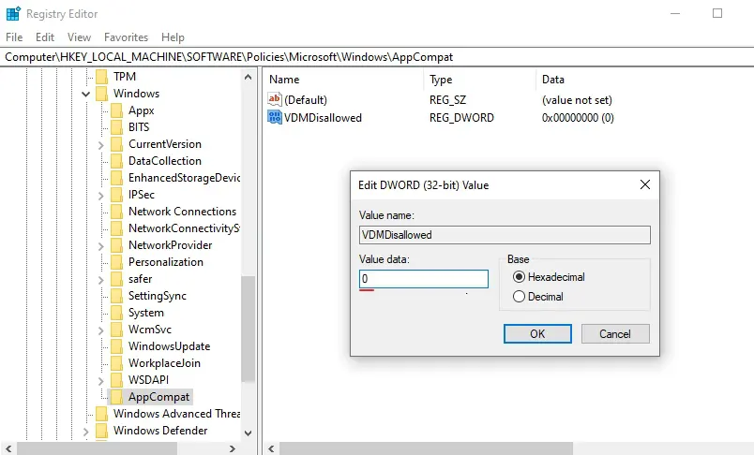
Task: Click the CurrentVersion folder icon
Action: 116,144
